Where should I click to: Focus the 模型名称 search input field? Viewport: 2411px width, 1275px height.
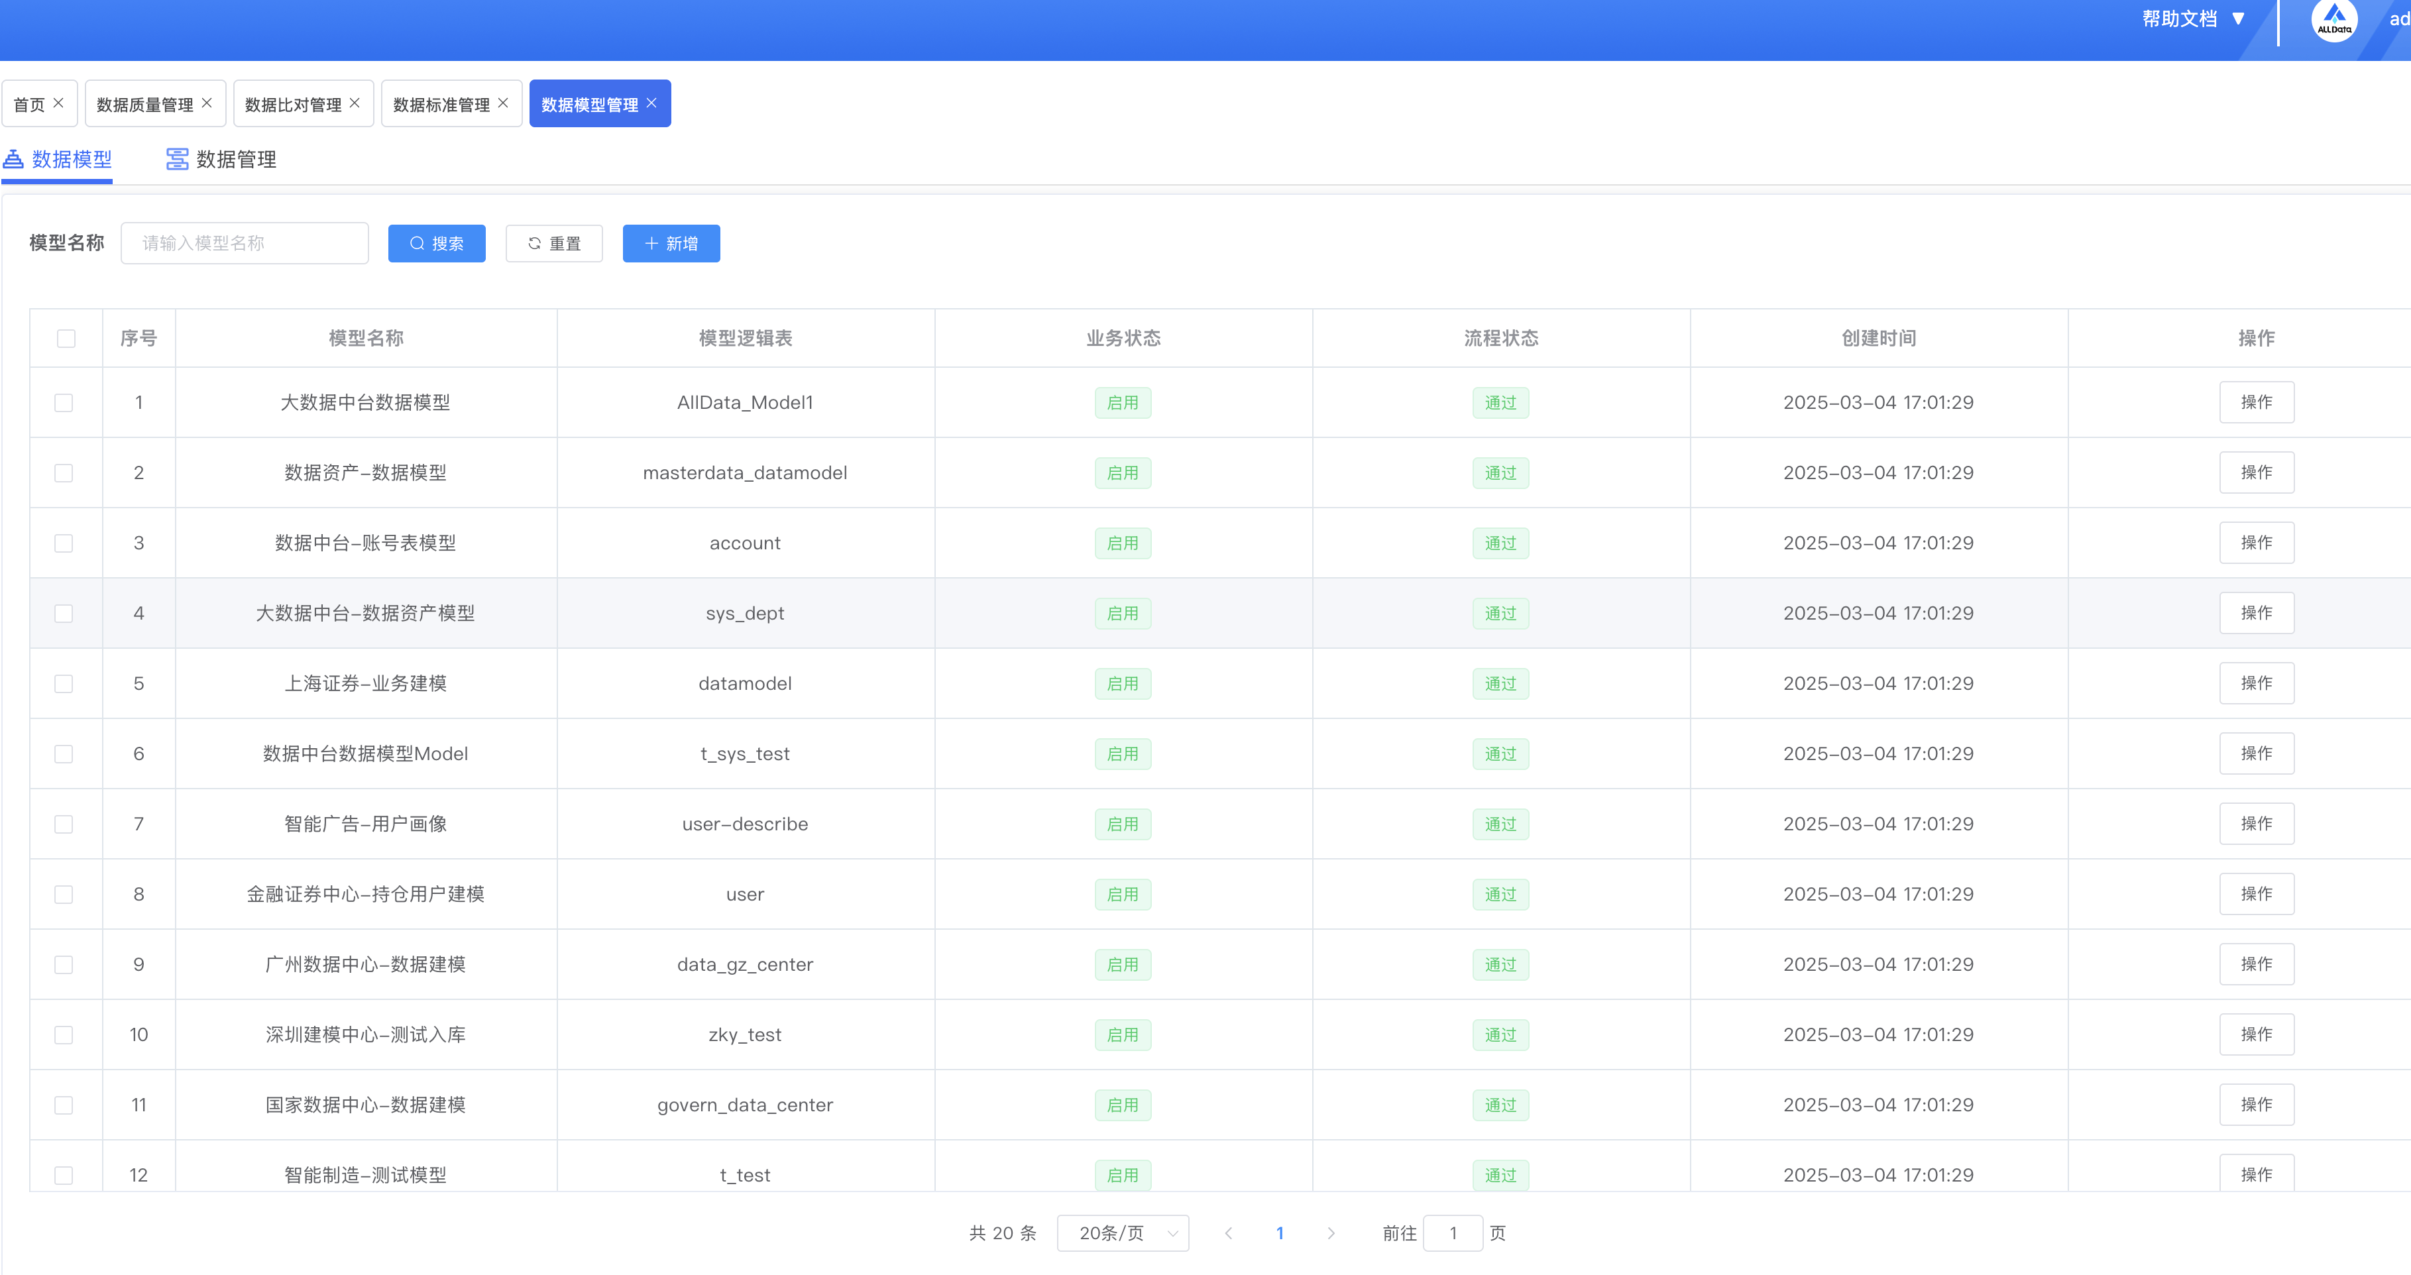point(245,243)
